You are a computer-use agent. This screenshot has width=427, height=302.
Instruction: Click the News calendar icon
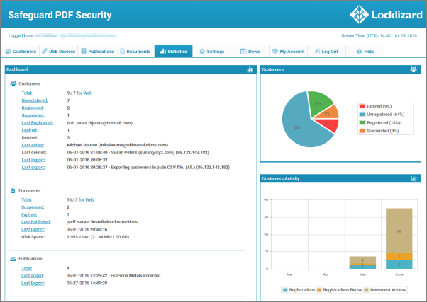243,52
